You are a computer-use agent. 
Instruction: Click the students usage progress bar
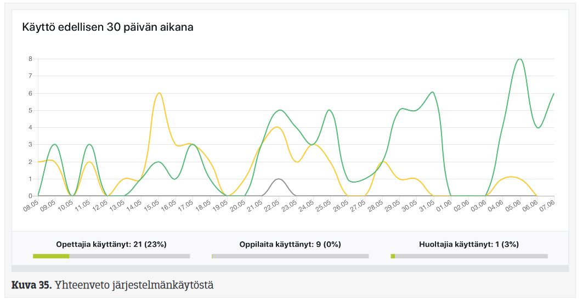(290, 256)
